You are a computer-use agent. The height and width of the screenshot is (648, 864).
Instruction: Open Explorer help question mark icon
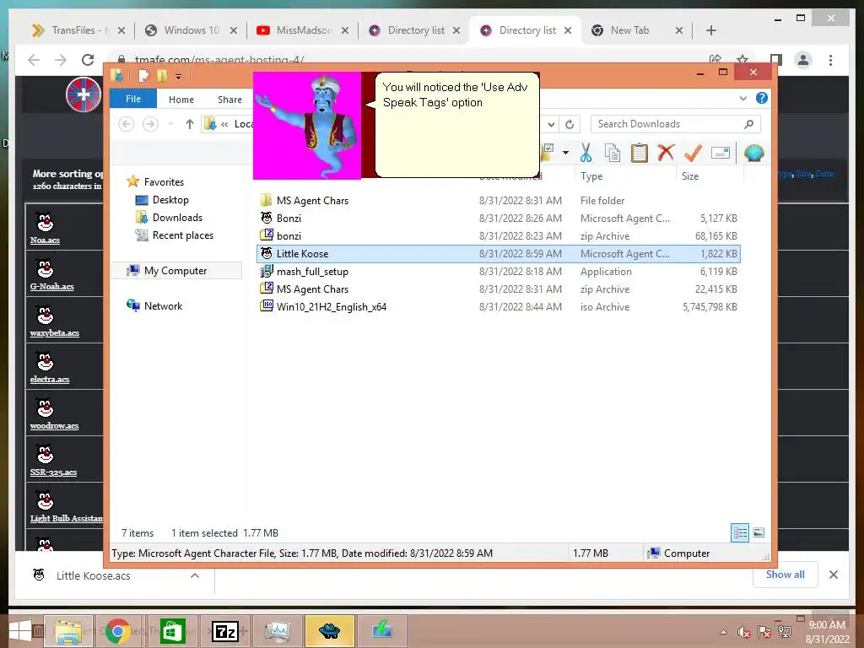pos(762,98)
